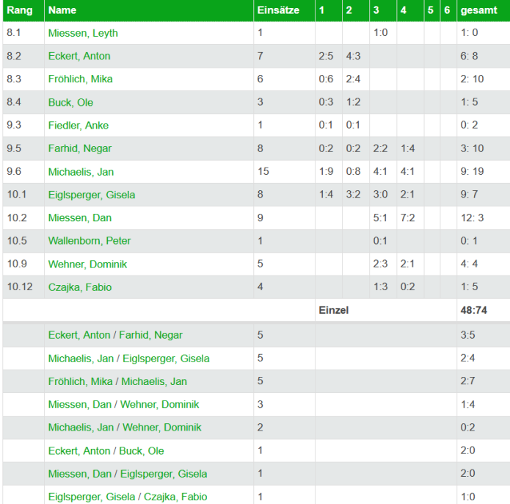Click the Rang column header
This screenshot has height=504, width=510.
click(x=18, y=10)
